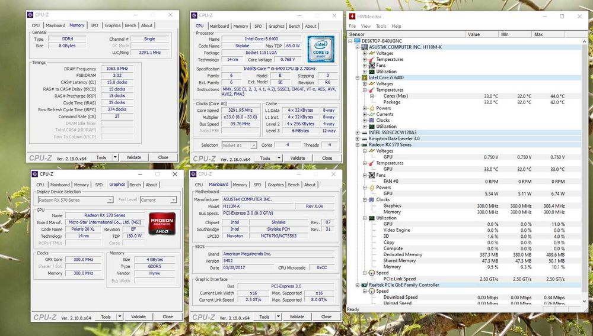Click the Currents icon under Intel Core i5
The width and height of the screenshot is (593, 336).
pyautogui.click(x=371, y=114)
